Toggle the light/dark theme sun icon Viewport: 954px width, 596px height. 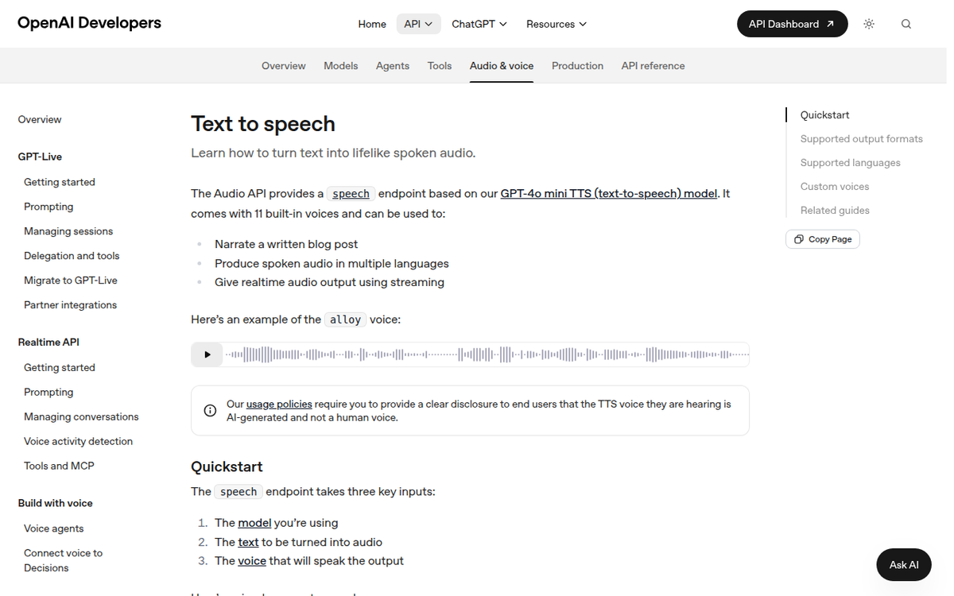tap(869, 24)
